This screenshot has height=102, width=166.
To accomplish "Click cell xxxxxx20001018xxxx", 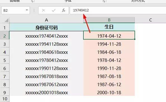I will pos(46,92).
